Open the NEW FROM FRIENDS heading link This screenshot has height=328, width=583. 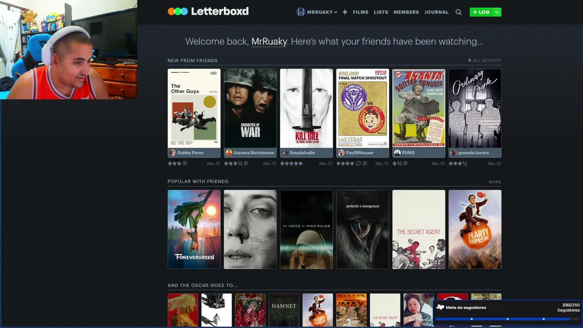click(x=193, y=61)
